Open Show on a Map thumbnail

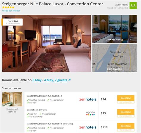click(x=115, y=58)
